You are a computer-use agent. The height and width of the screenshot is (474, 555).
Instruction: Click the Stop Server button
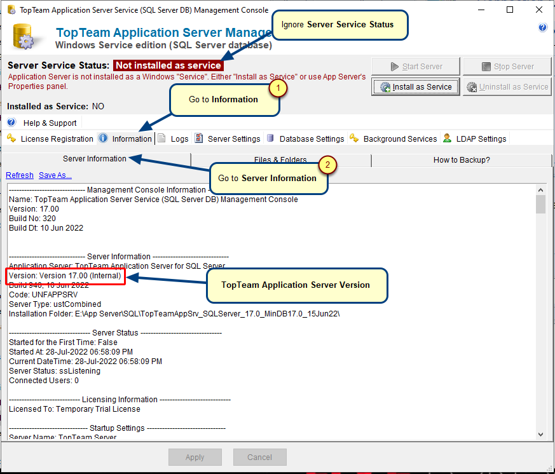(507, 67)
